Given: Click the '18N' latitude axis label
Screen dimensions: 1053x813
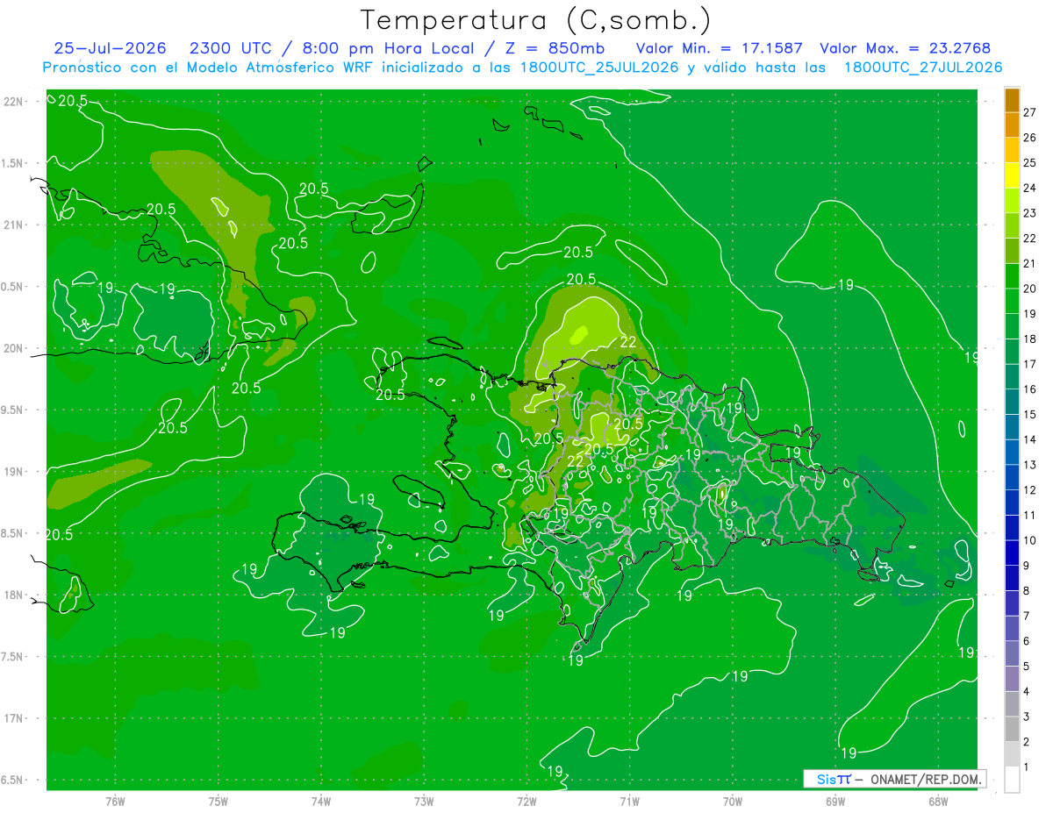Looking at the screenshot, I should 13,595.
